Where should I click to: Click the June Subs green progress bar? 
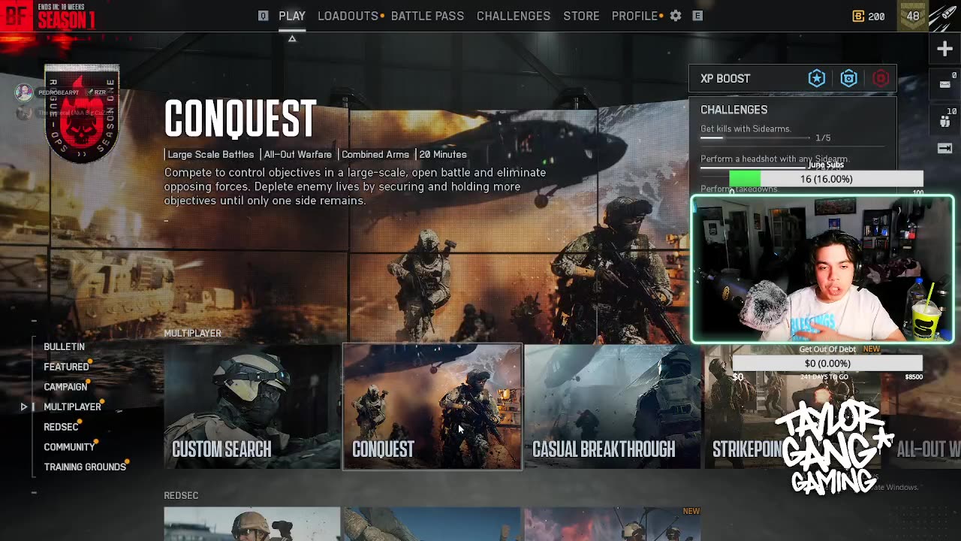(826, 179)
